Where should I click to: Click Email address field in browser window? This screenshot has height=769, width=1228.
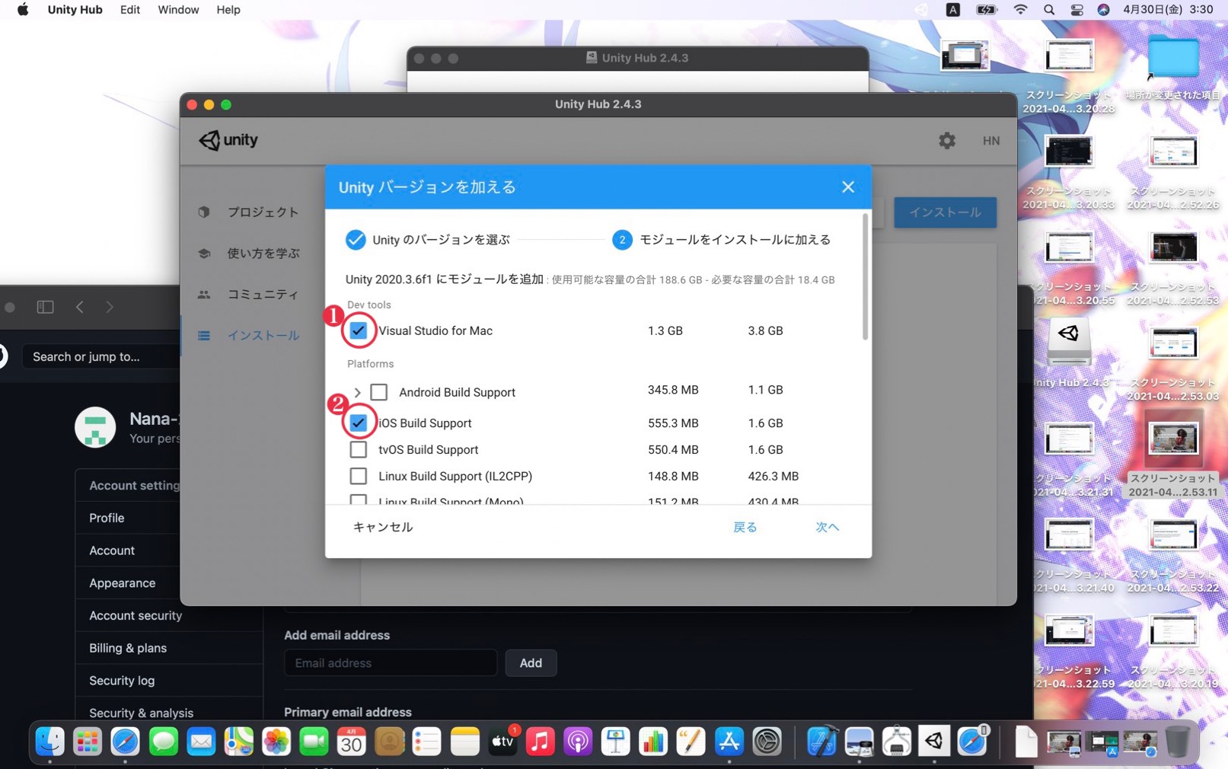[x=391, y=663]
